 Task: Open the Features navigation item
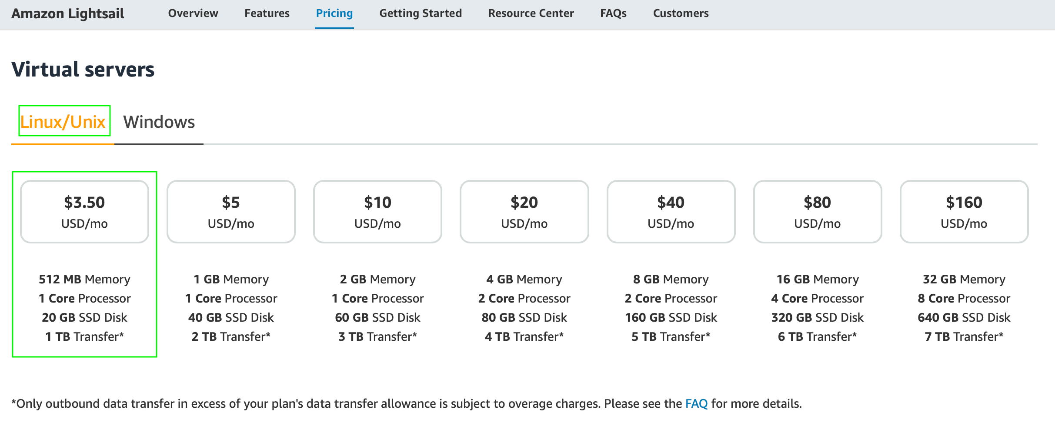(267, 13)
